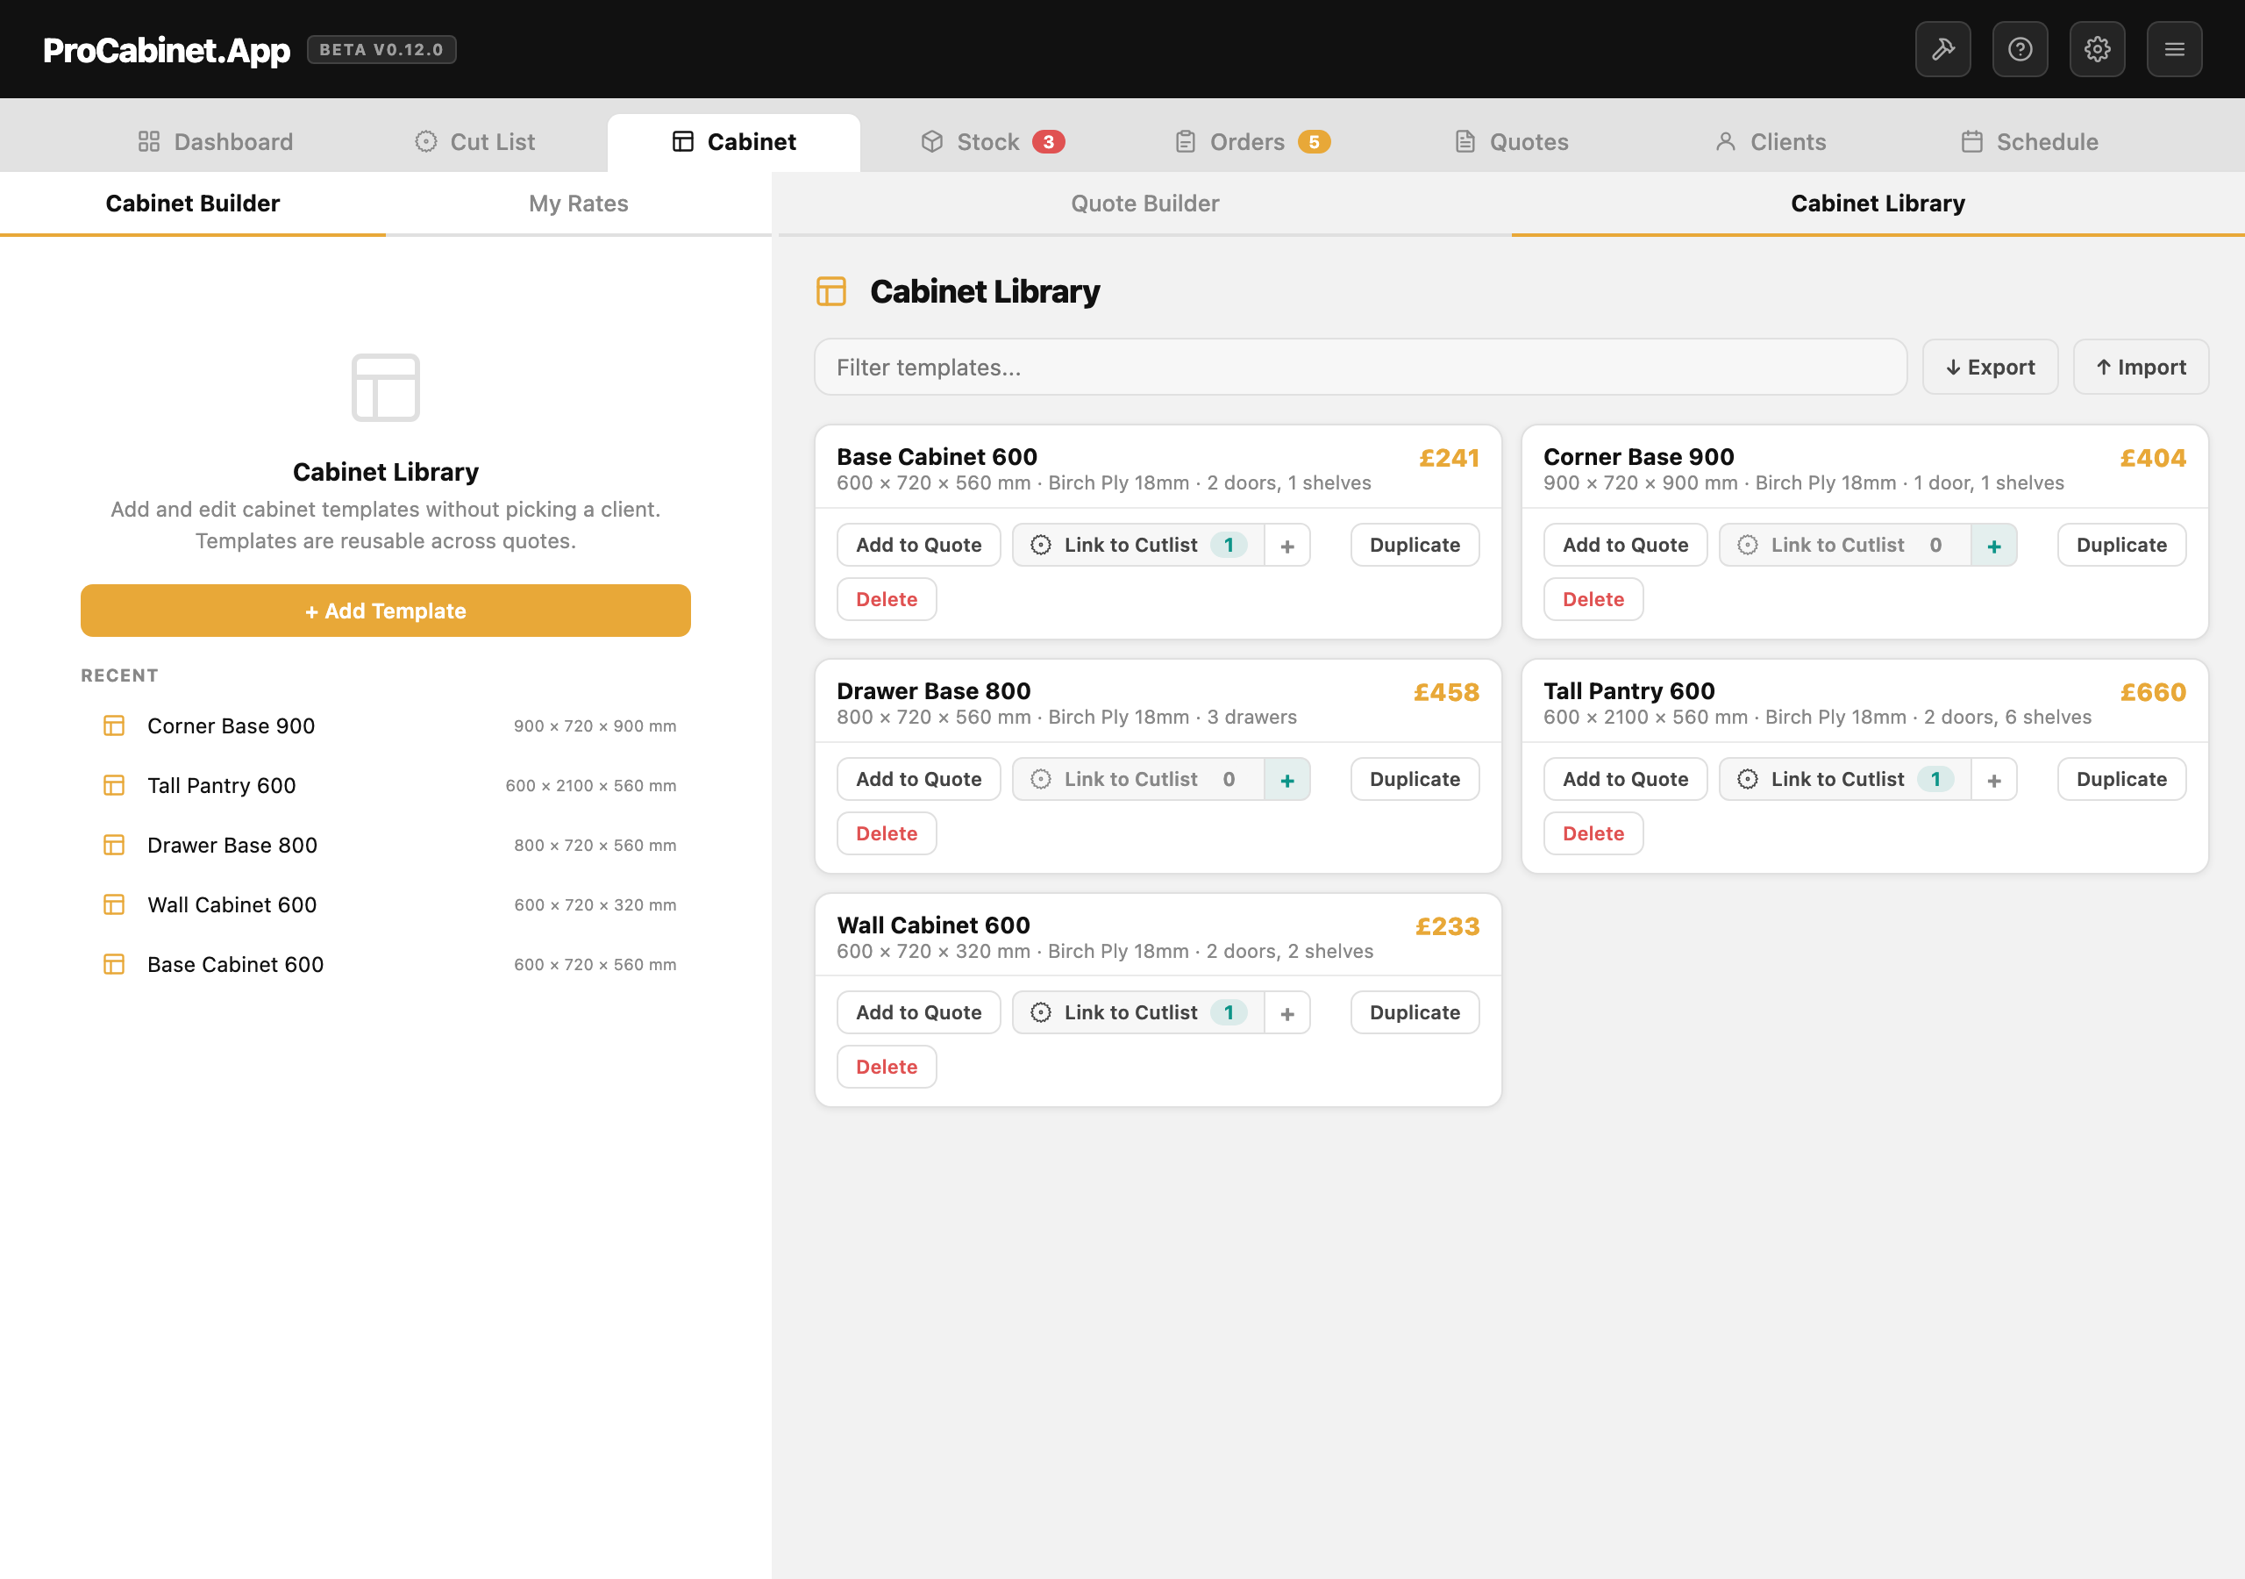
Task: Duplicate the Base Cabinet 600 template
Action: (1415, 545)
